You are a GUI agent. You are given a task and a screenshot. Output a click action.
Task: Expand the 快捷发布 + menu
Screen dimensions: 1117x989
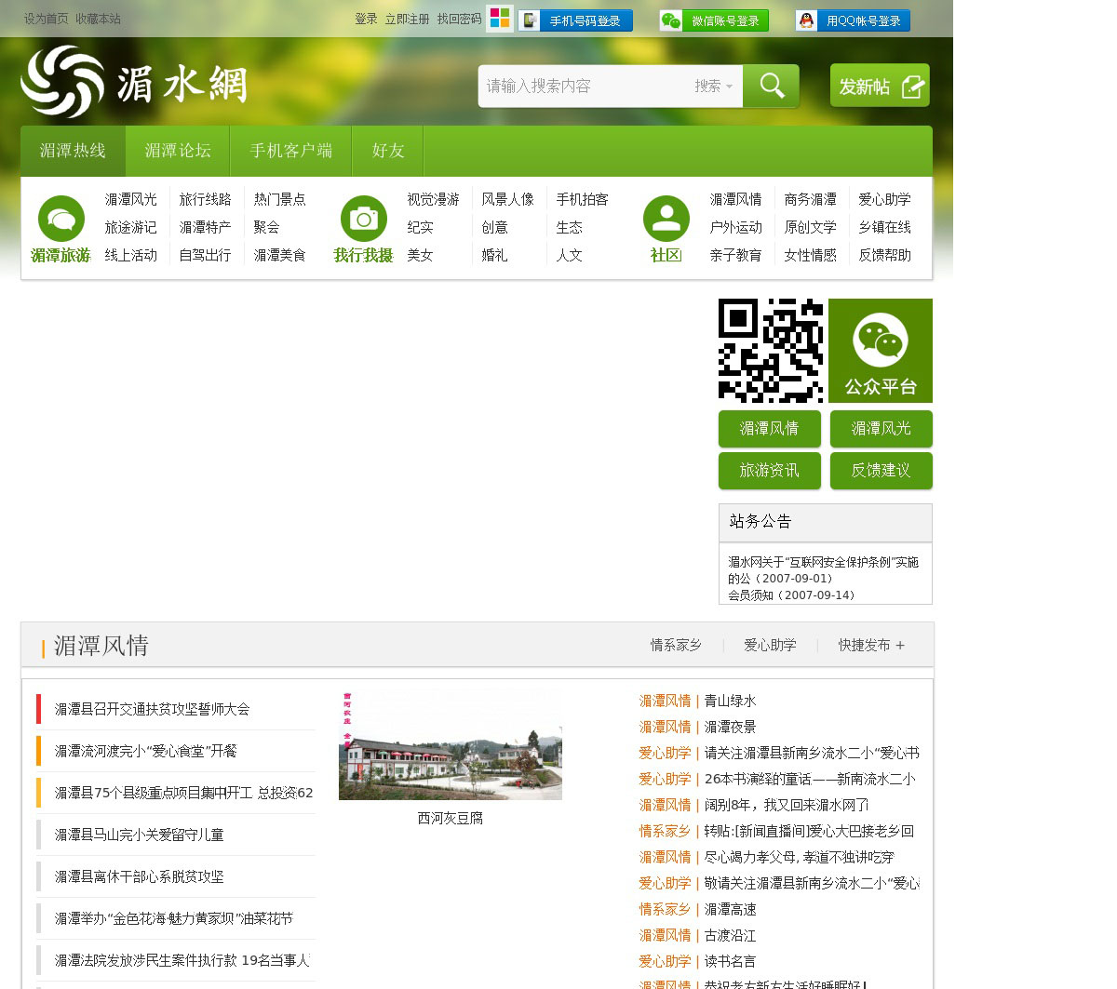coord(871,645)
